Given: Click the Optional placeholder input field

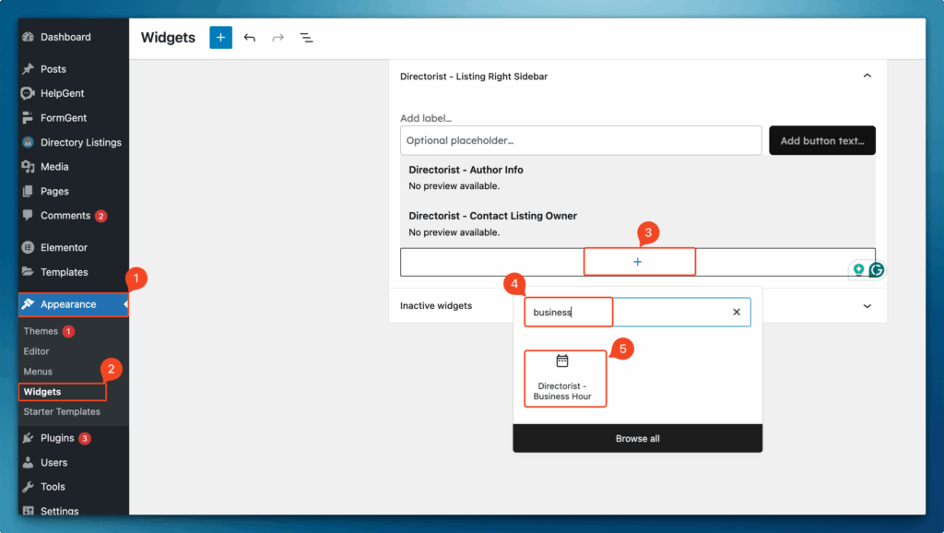Looking at the screenshot, I should tap(581, 141).
